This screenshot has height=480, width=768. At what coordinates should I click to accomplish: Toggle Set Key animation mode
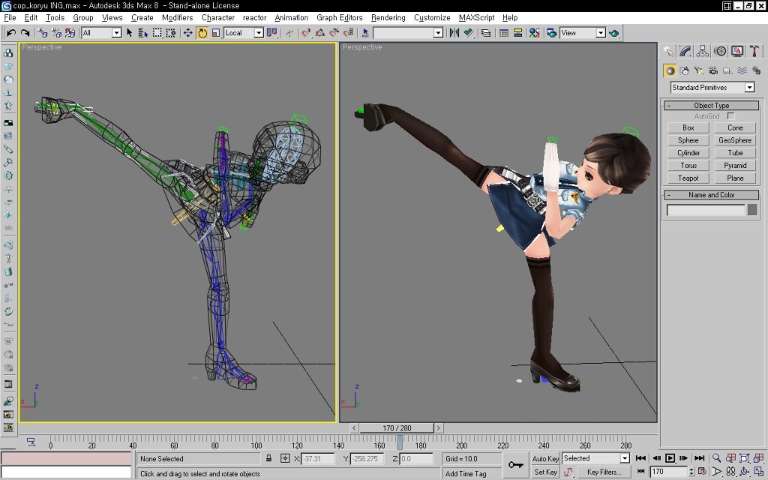545,472
